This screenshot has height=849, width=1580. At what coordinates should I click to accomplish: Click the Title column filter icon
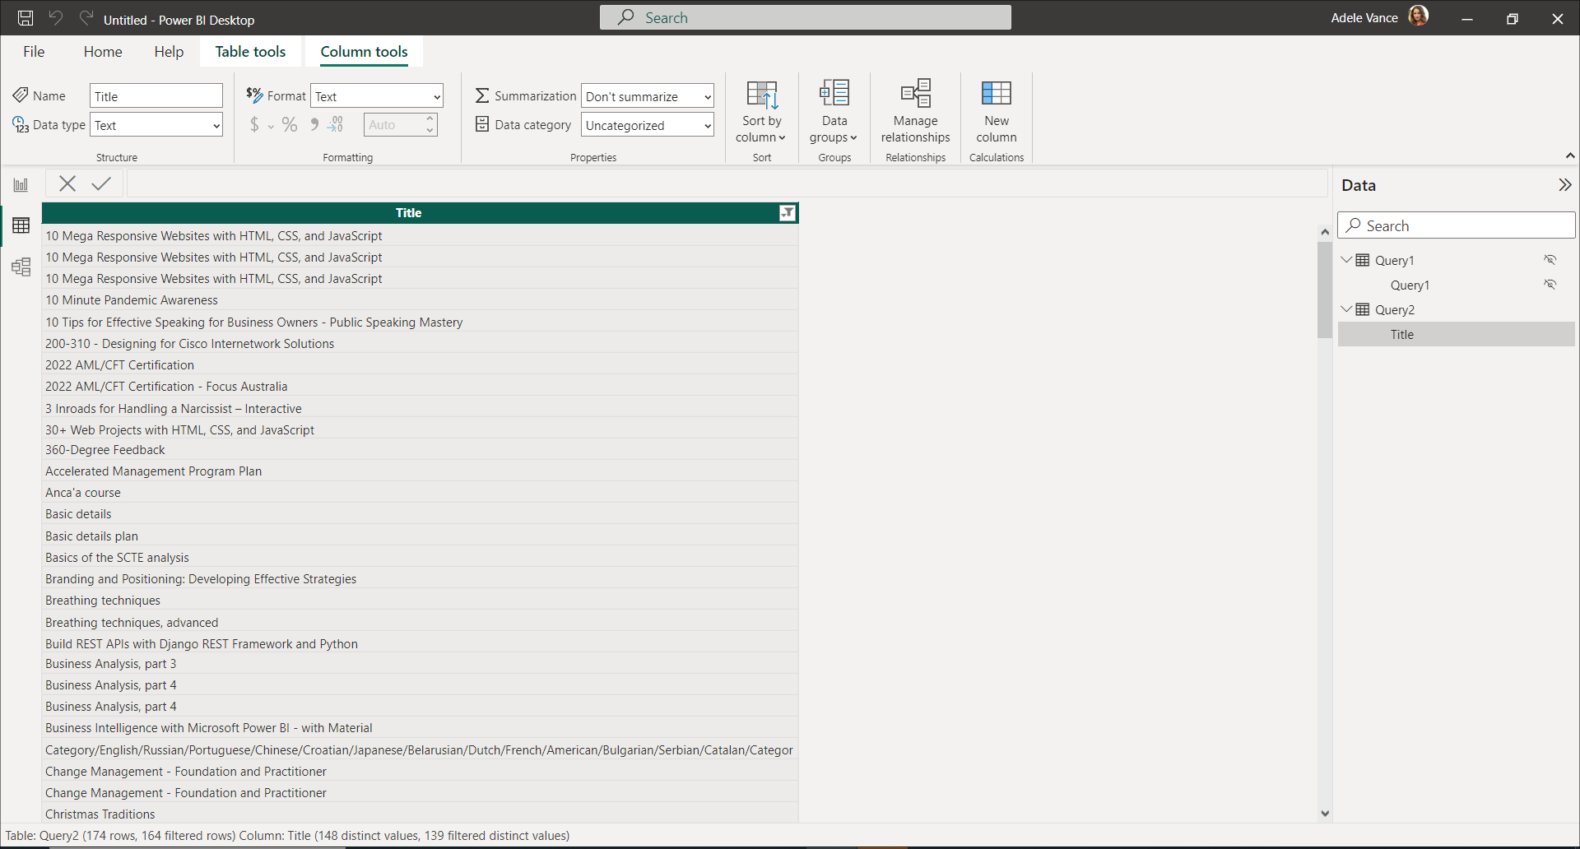pyautogui.click(x=788, y=213)
